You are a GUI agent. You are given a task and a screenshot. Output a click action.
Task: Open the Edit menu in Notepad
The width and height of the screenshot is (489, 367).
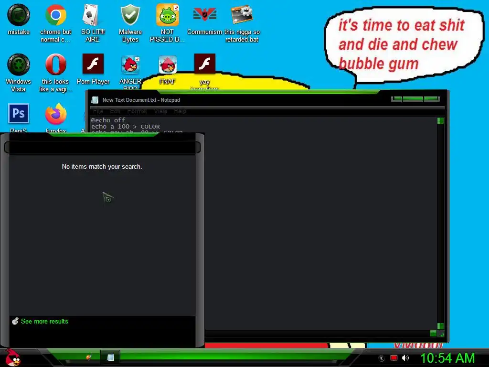[x=115, y=111]
